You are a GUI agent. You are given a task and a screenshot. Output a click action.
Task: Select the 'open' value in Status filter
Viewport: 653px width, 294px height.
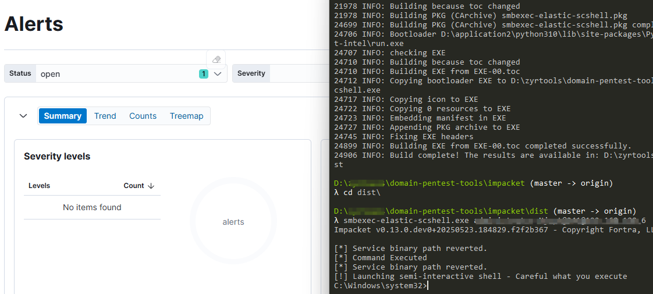pyautogui.click(x=51, y=74)
